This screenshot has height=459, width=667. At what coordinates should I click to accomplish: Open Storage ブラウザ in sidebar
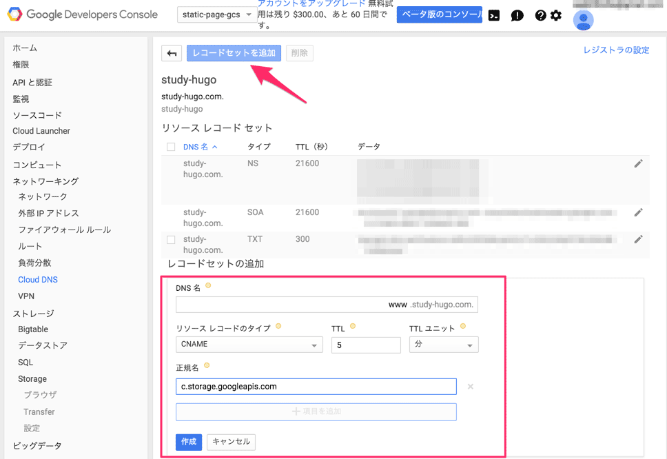(40, 395)
